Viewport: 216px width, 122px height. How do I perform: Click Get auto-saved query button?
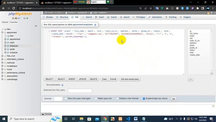[x=130, y=79]
